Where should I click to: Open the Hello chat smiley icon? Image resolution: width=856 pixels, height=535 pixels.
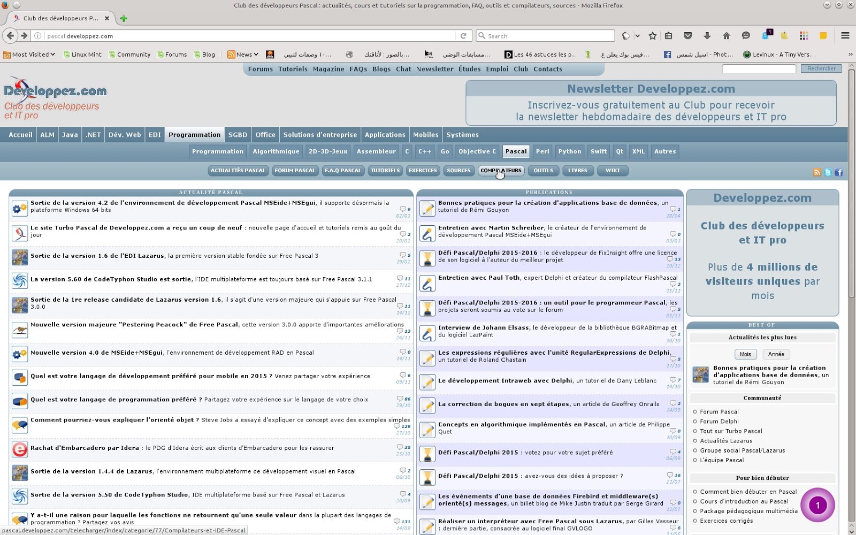[745, 36]
